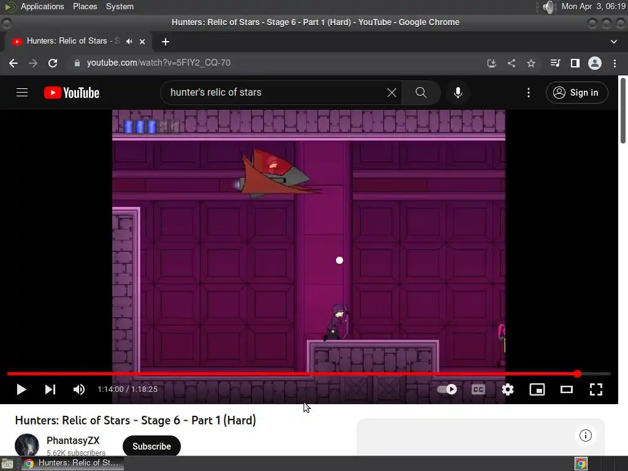Mute the video player volume
Viewport: 628px width, 471px height.
[x=79, y=389]
